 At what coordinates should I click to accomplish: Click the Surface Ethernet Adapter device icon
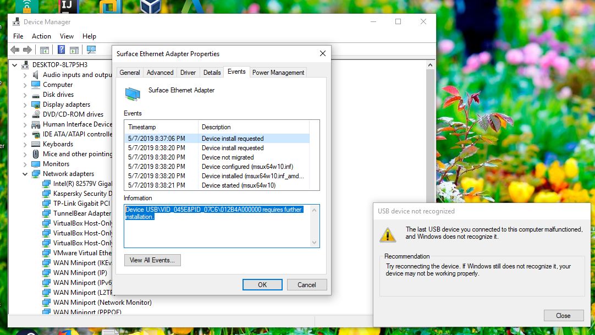tap(133, 94)
